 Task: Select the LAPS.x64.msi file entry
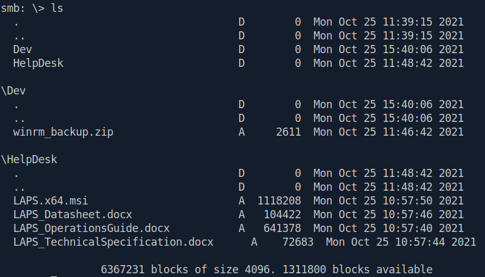click(x=51, y=201)
